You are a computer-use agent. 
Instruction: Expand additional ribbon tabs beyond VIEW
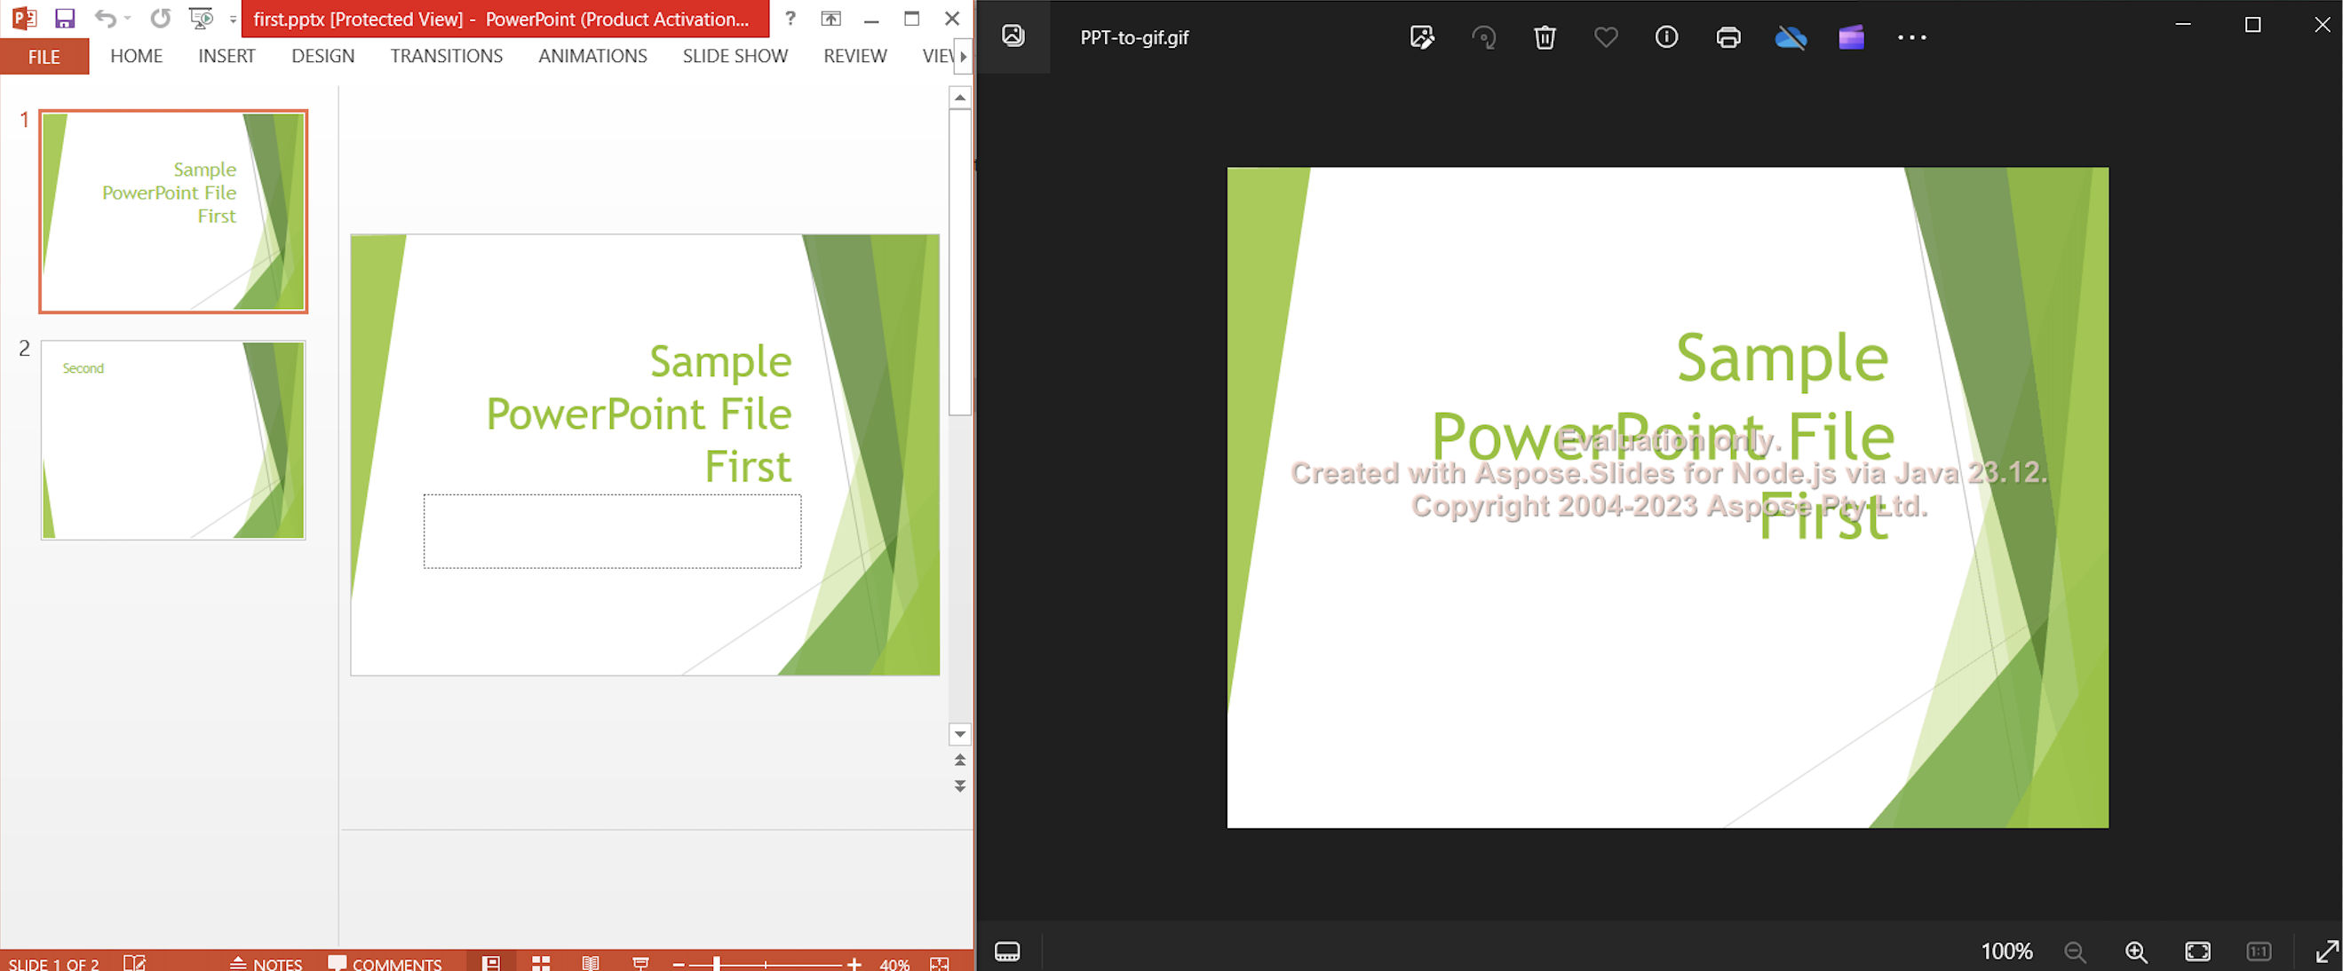[x=965, y=55]
